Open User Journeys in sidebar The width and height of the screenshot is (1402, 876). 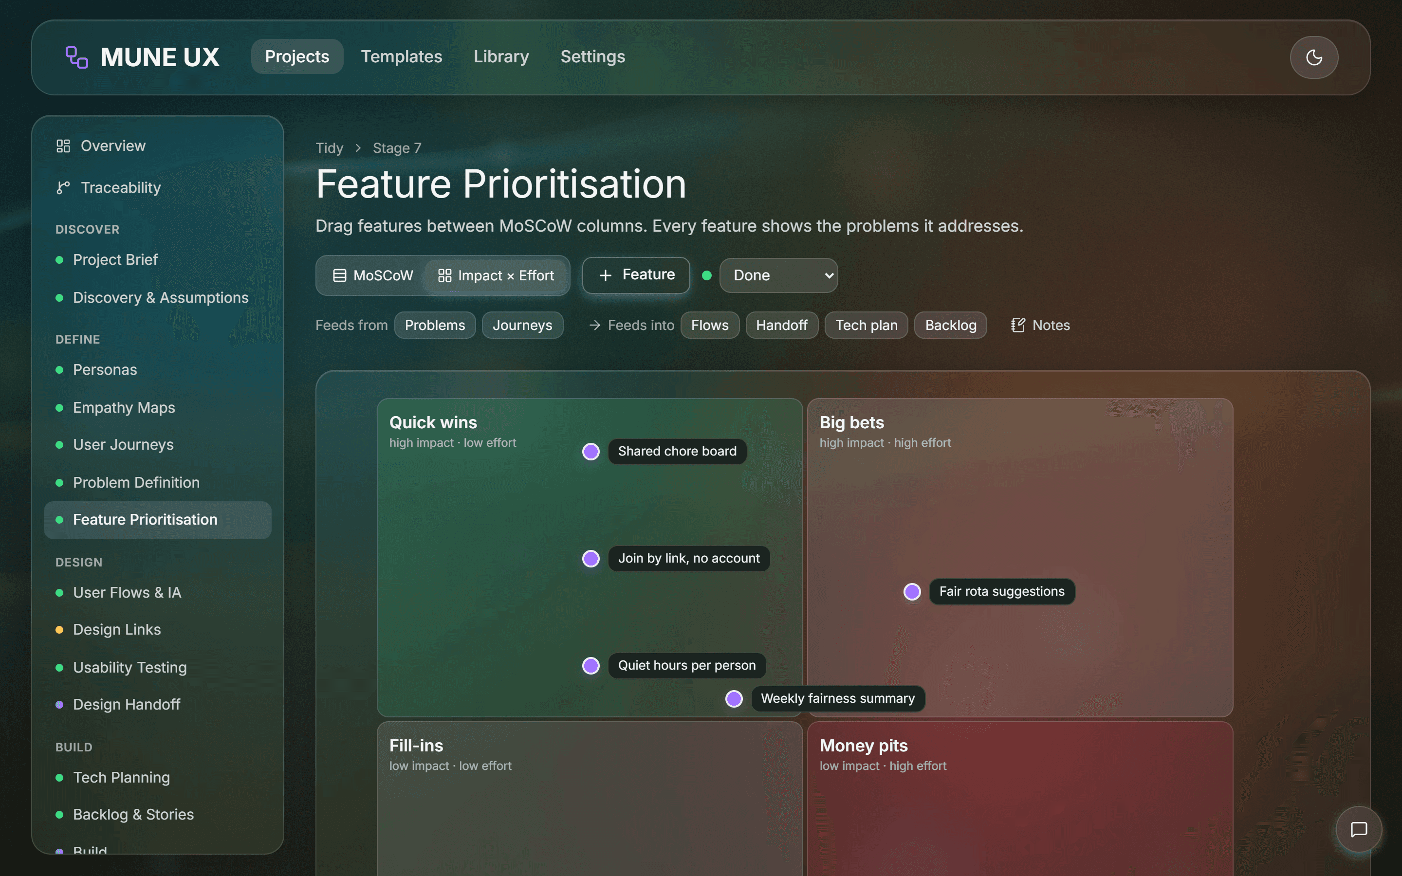point(158,445)
